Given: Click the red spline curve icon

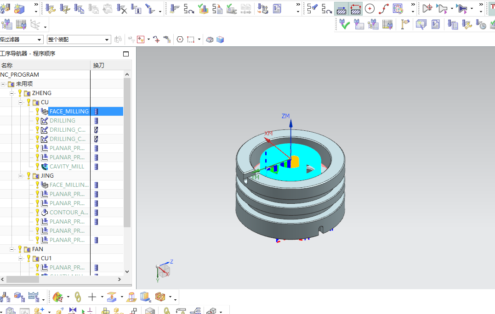Looking at the screenshot, I should pos(384,9).
